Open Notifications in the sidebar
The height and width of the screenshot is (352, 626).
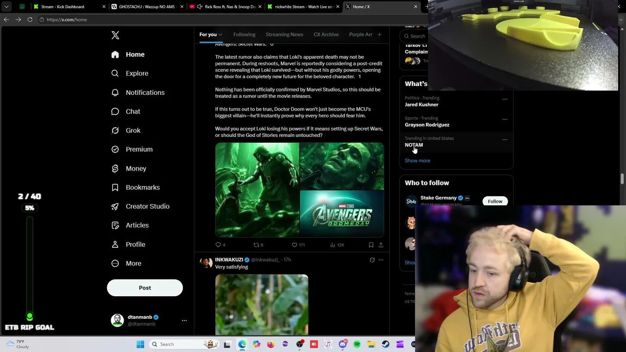point(138,92)
